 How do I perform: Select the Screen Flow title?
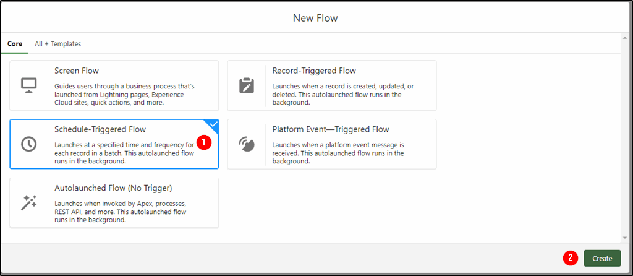pos(76,71)
